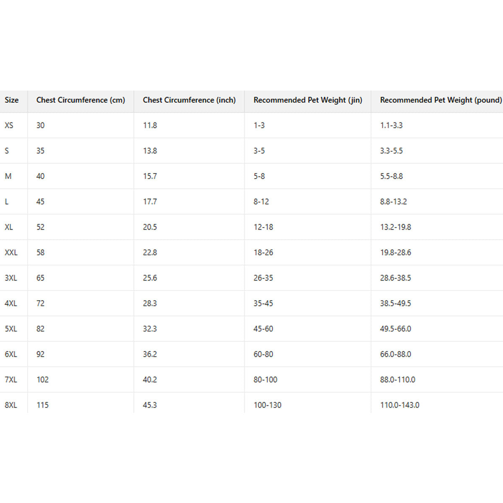Viewport: 503px width, 503px height.
Task: Select the Recommended Pet Weight (pound) header
Action: [x=441, y=100]
